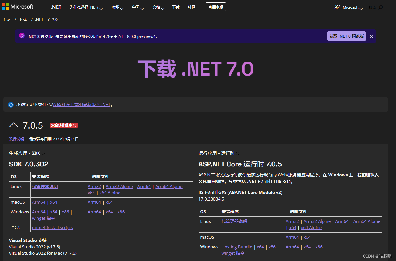Viewport: 396px width, 261px height.
Task: Download SDK Windows x64 installer
Action: pyautogui.click(x=54, y=212)
